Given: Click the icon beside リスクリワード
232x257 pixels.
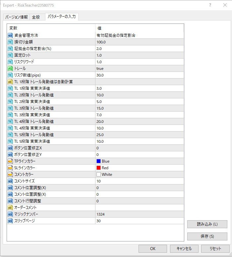Looking at the screenshot, I should coord(10,62).
